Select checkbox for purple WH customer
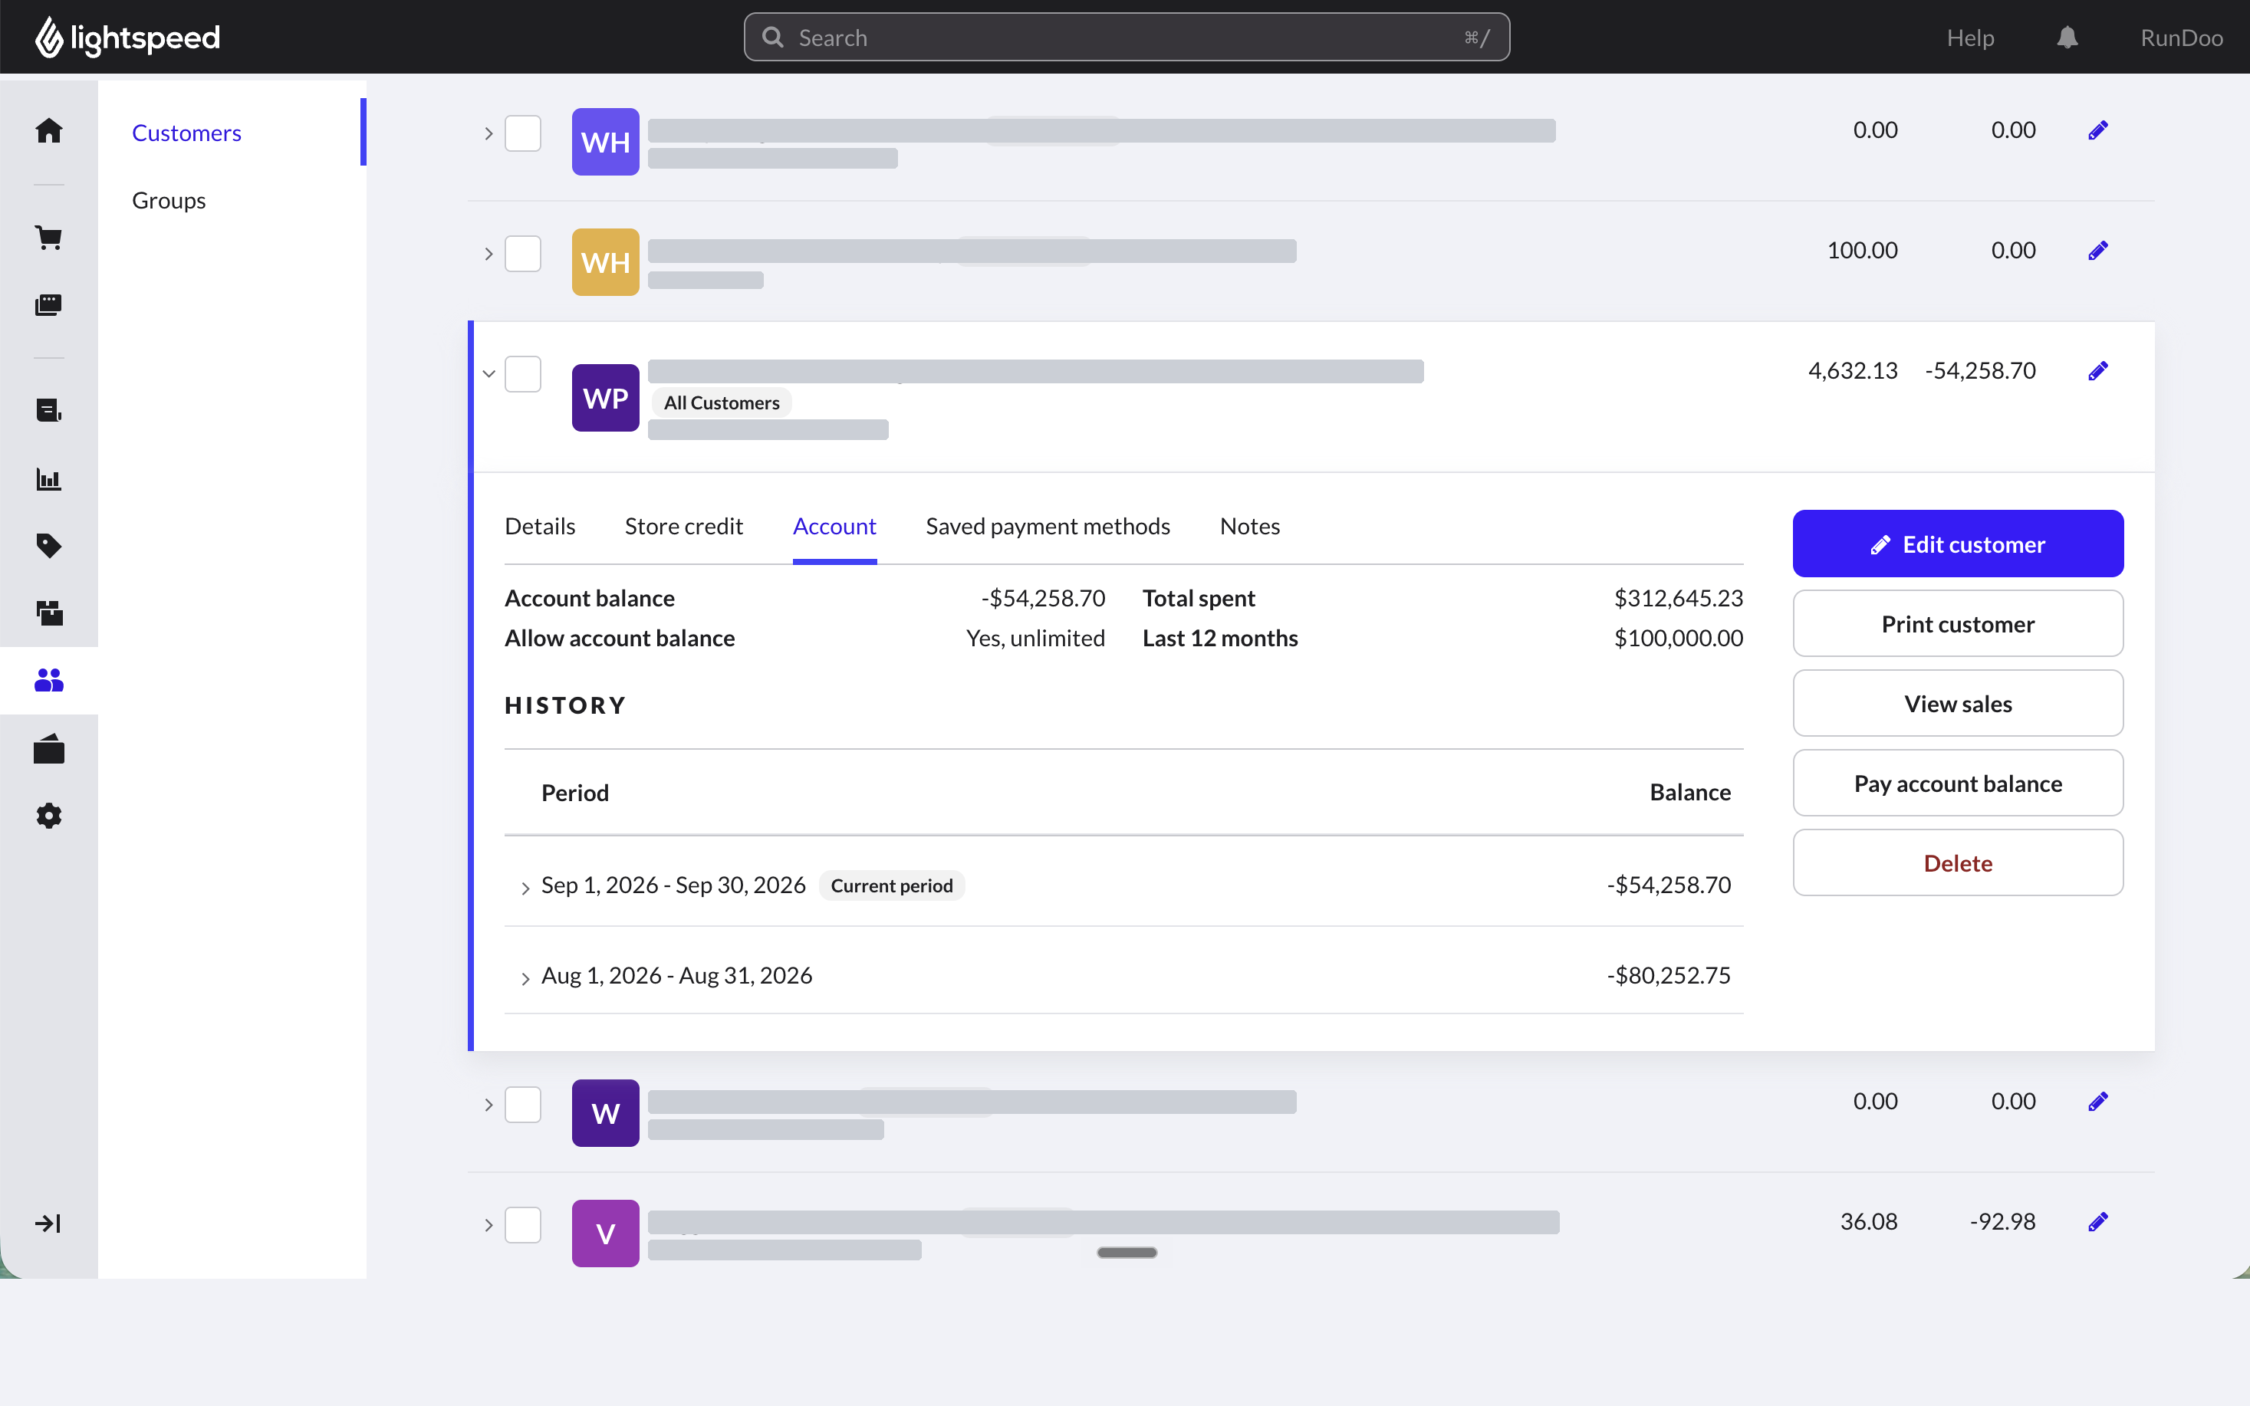This screenshot has height=1406, width=2250. click(523, 133)
